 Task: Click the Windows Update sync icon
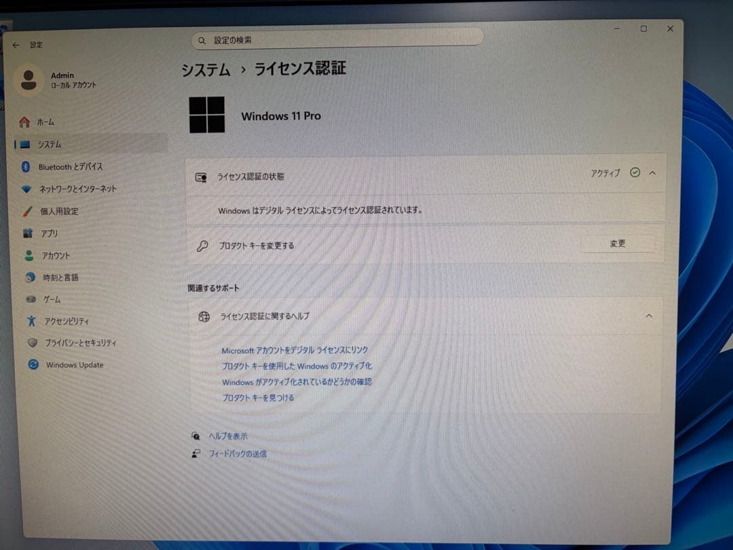[x=33, y=364]
